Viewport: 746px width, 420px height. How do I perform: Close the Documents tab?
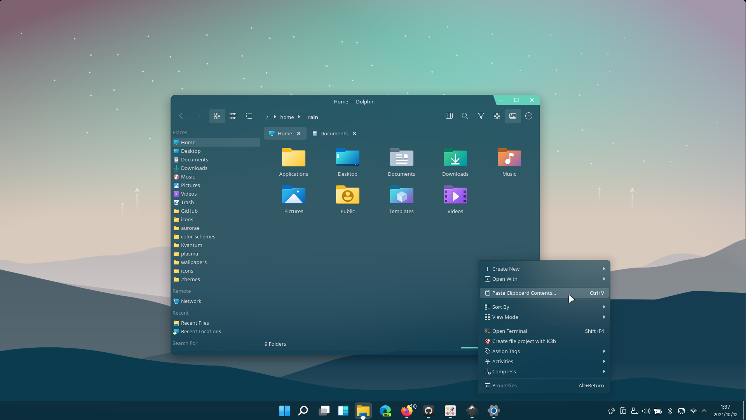354,133
